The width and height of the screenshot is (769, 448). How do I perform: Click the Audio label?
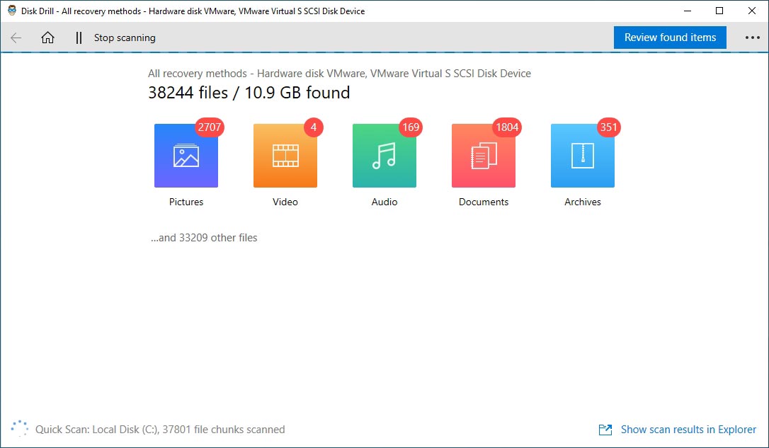[x=384, y=202]
